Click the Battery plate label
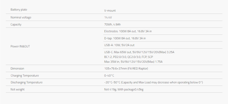The image size is (228, 104). pyautogui.click(x=19, y=10)
